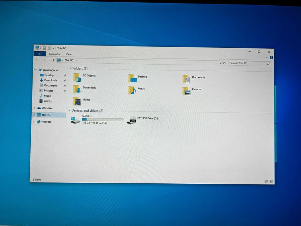Expand the OneDrive tree node

coord(35,108)
